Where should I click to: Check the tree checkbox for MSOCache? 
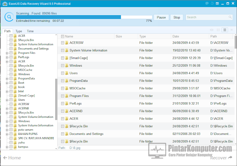11,70
